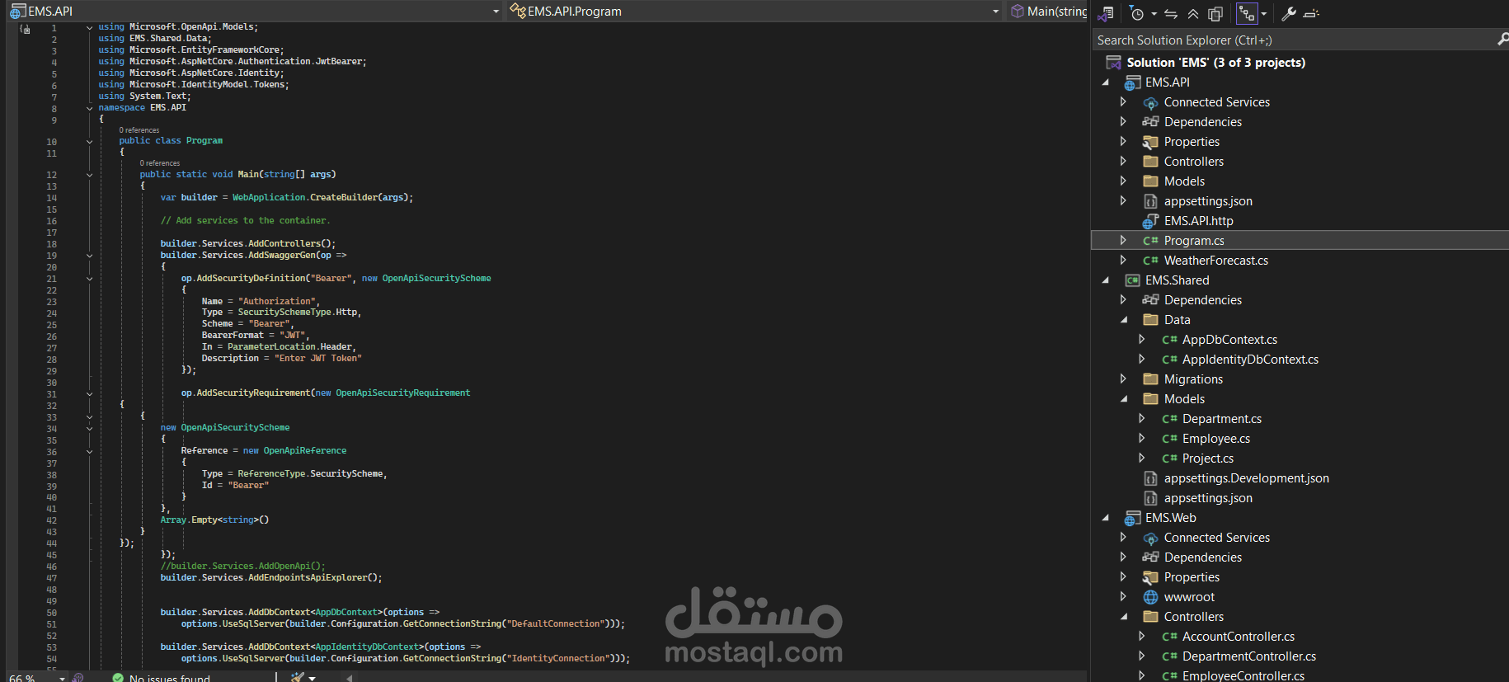Collapse the Data folder in EMS.Shared
The height and width of the screenshot is (682, 1509).
[1123, 320]
